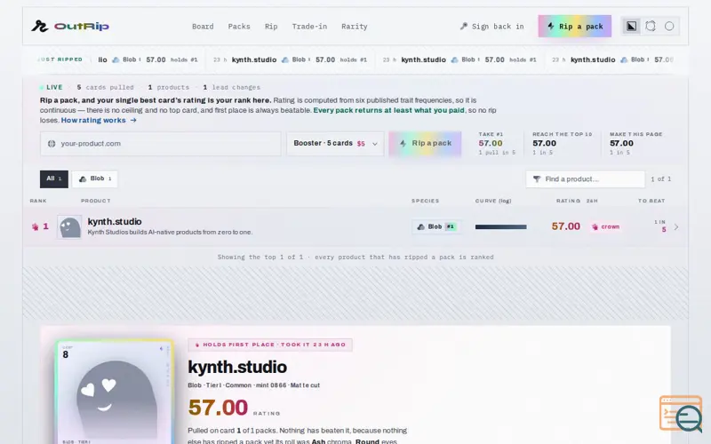Image resolution: width=711 pixels, height=444 pixels.
Task: Click the '1 of 1' result count
Action: pos(660,179)
